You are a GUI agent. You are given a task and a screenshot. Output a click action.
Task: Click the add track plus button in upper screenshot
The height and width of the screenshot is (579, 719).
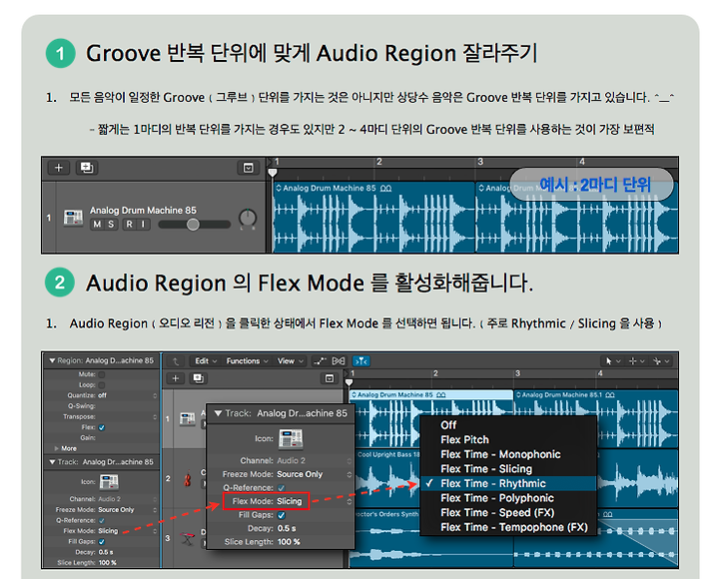coord(58,168)
